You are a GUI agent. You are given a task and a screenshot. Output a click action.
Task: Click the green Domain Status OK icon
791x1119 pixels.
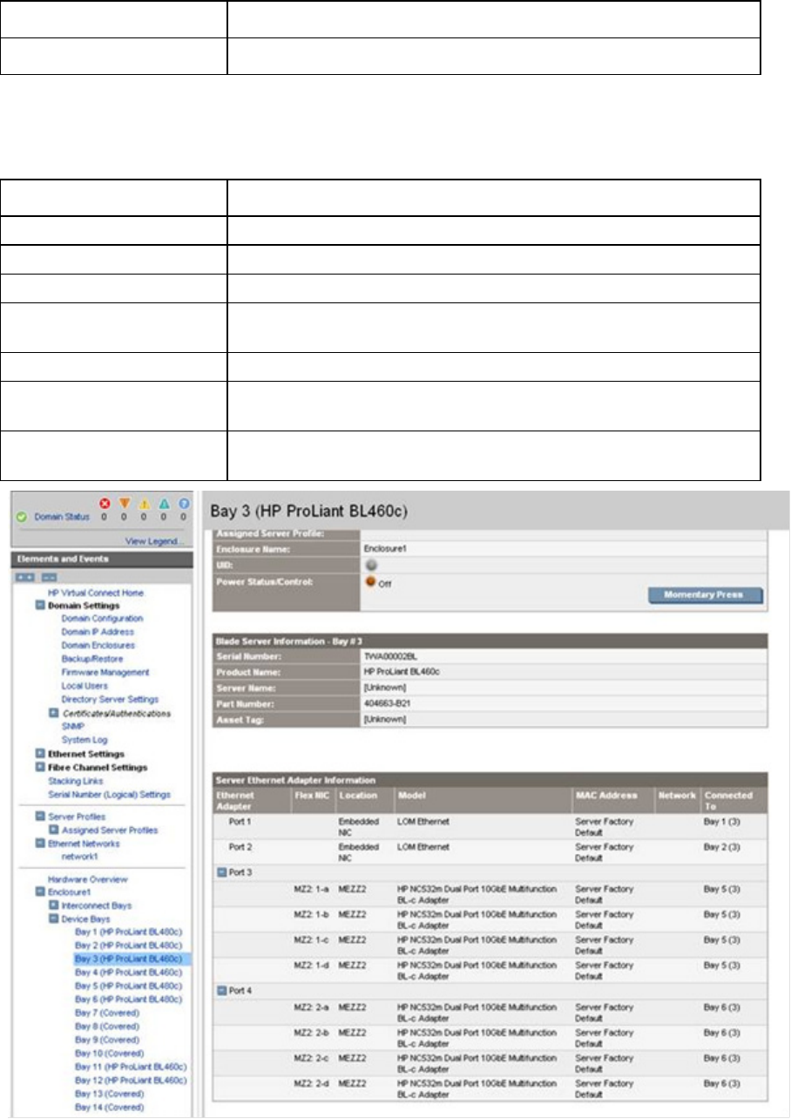pos(23,516)
